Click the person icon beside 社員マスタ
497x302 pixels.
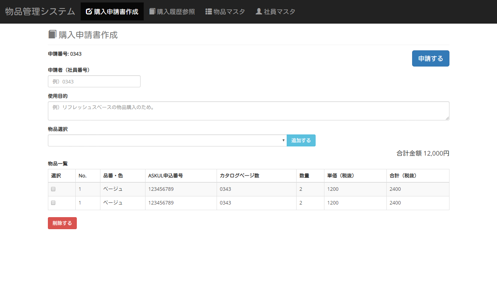(x=259, y=12)
